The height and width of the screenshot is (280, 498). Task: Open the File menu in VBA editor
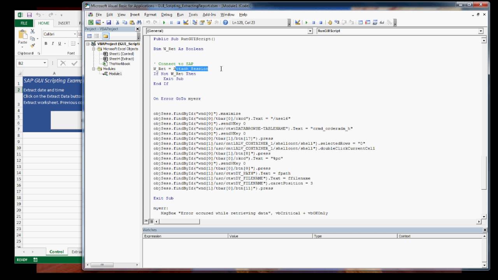pyautogui.click(x=98, y=14)
